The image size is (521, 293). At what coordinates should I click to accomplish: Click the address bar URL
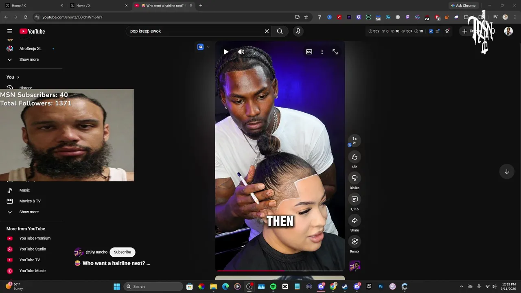tap(72, 17)
